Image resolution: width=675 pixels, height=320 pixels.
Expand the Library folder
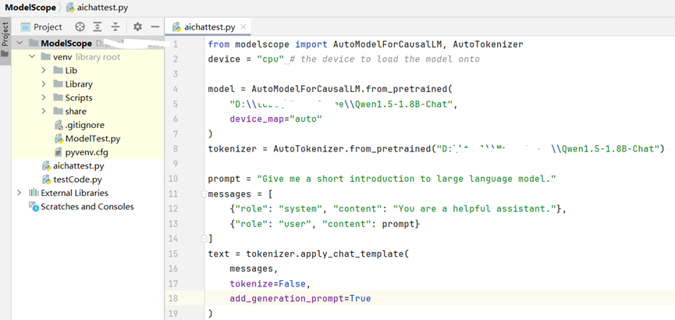coord(44,84)
